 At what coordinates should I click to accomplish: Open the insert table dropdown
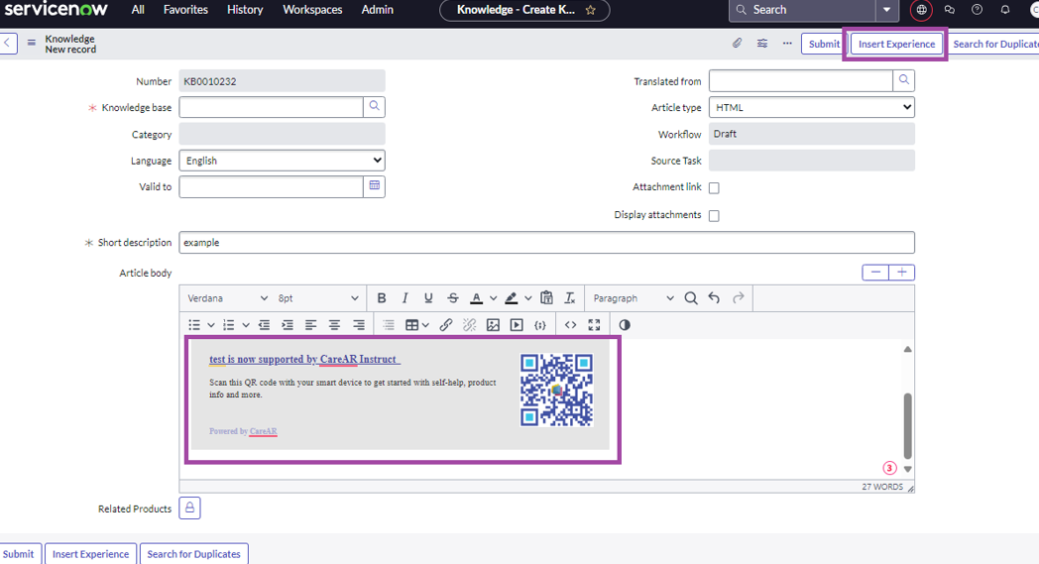(x=416, y=325)
